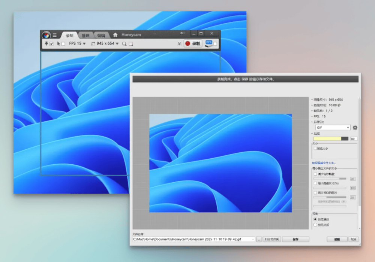Check 预览大小 preview size option
The height and width of the screenshot is (262, 375).
pos(315,149)
